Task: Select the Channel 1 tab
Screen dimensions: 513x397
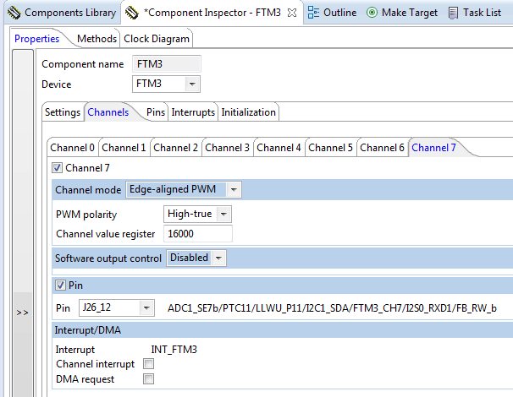Action: tap(124, 148)
